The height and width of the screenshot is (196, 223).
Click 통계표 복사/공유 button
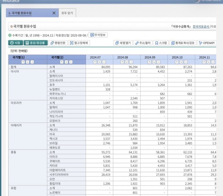[x=183, y=43]
